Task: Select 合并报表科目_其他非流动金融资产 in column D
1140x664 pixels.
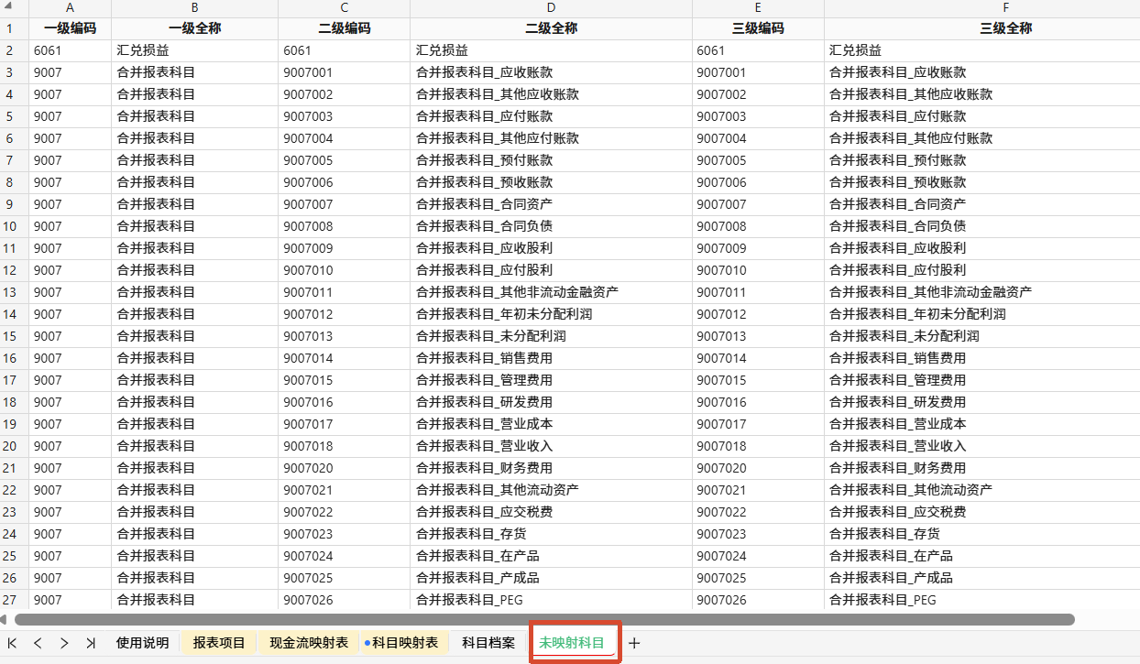Action: [x=551, y=292]
